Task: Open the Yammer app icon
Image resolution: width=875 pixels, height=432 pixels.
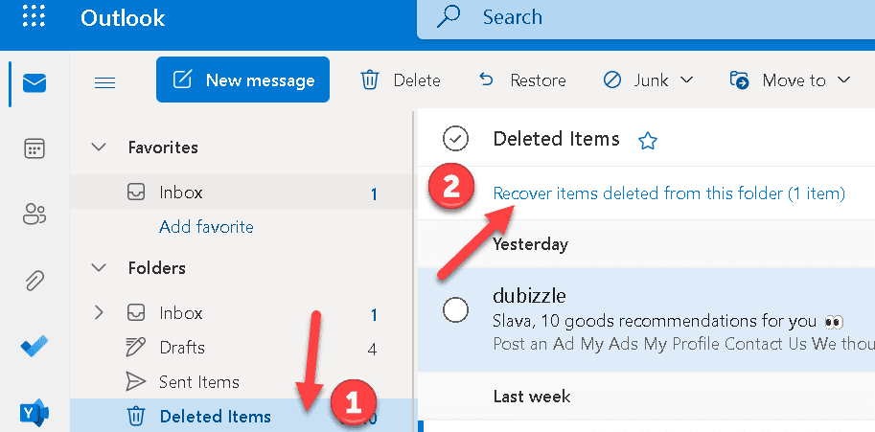Action: click(x=35, y=412)
